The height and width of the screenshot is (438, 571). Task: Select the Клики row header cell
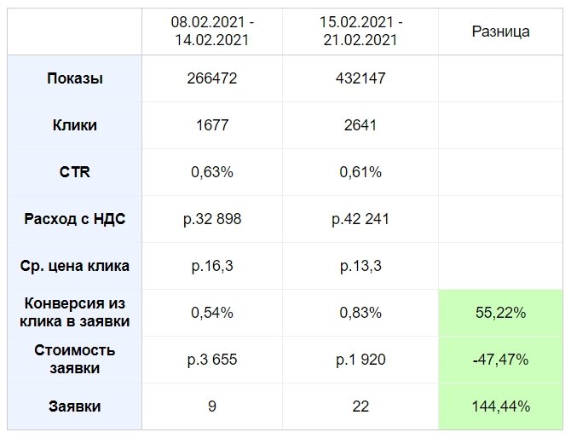75,125
